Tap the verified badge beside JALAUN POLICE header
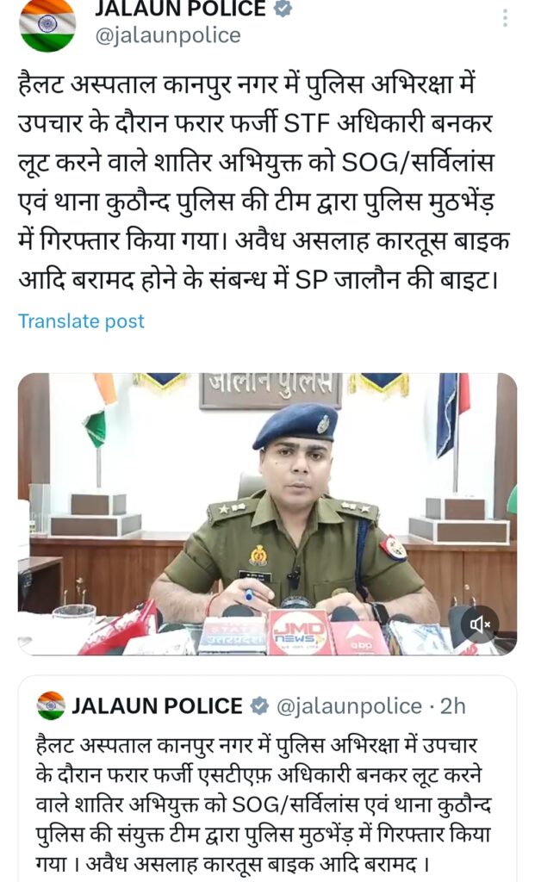Viewport: 535px width, 882px height. (283, 8)
